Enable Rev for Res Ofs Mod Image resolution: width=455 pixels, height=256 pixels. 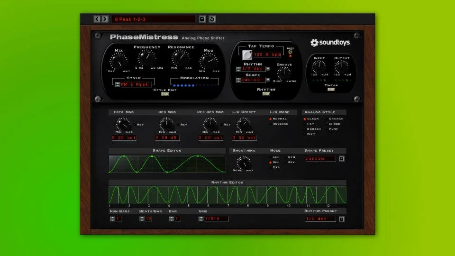(222, 125)
